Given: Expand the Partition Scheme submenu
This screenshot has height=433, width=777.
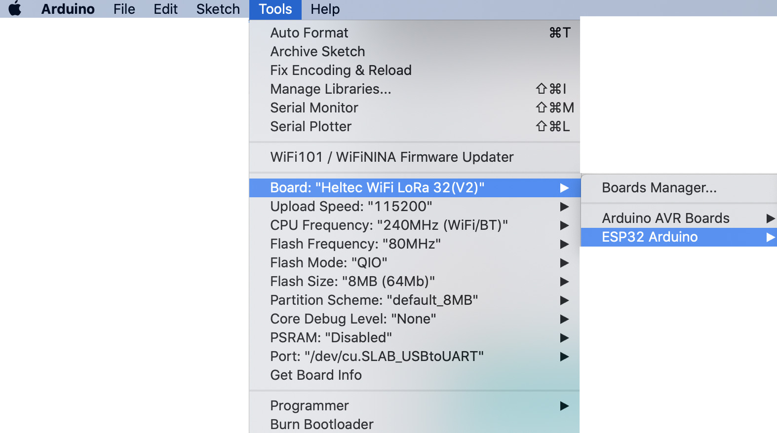Looking at the screenshot, I should pos(374,300).
